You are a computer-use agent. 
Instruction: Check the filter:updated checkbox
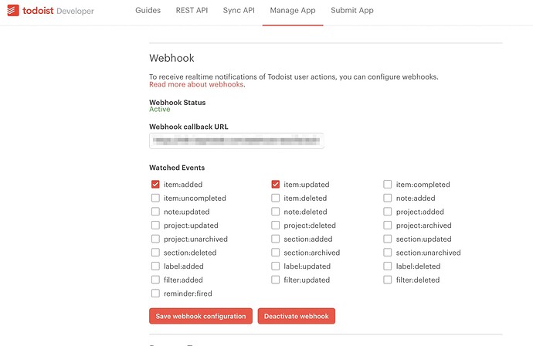click(x=275, y=280)
